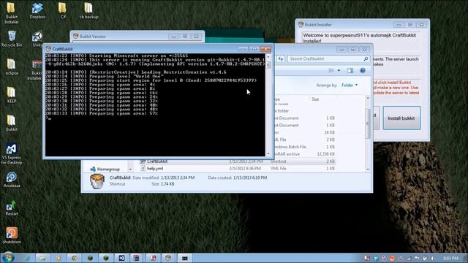Image resolution: width=468 pixels, height=263 pixels.
Task: Select help.yml in the file list
Action: (x=155, y=169)
